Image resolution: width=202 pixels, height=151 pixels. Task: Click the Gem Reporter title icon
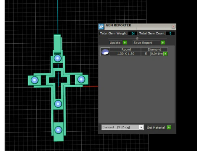pyautogui.click(x=101, y=26)
